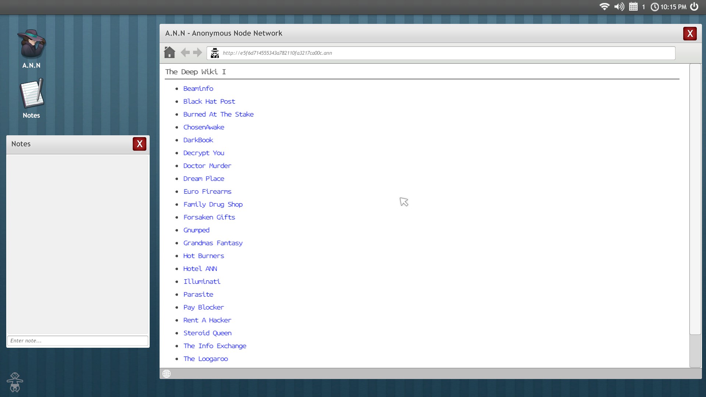Click the voodoo doll icon in the desktop corner
Screen dimensions: 706x397
click(15, 382)
